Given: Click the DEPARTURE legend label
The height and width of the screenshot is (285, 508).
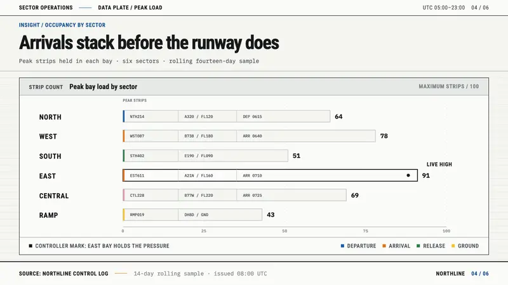Looking at the screenshot, I should click(x=361, y=246).
